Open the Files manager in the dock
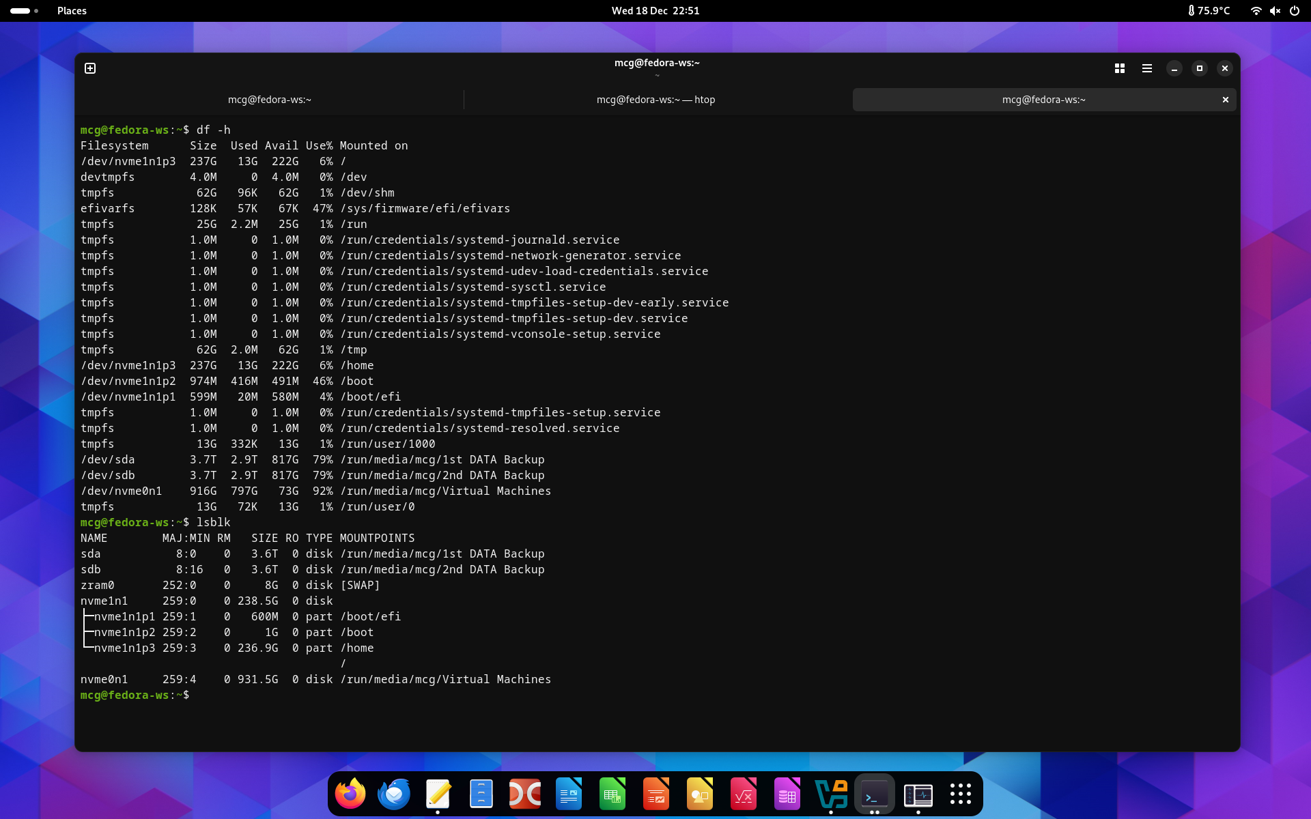The height and width of the screenshot is (819, 1311). pyautogui.click(x=481, y=794)
